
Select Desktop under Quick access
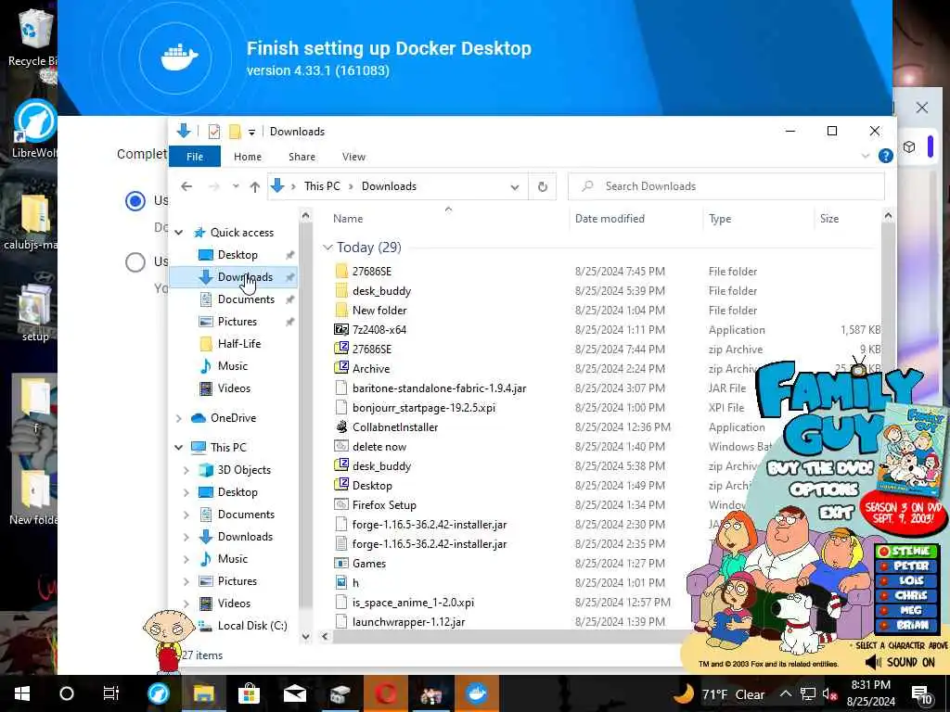click(x=237, y=255)
